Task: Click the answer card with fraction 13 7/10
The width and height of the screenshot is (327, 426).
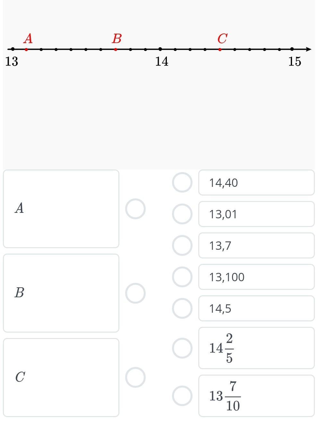Action: [256, 396]
